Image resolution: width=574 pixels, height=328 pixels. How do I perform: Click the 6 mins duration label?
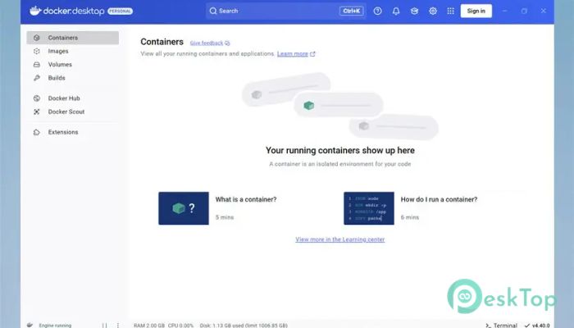(x=410, y=217)
